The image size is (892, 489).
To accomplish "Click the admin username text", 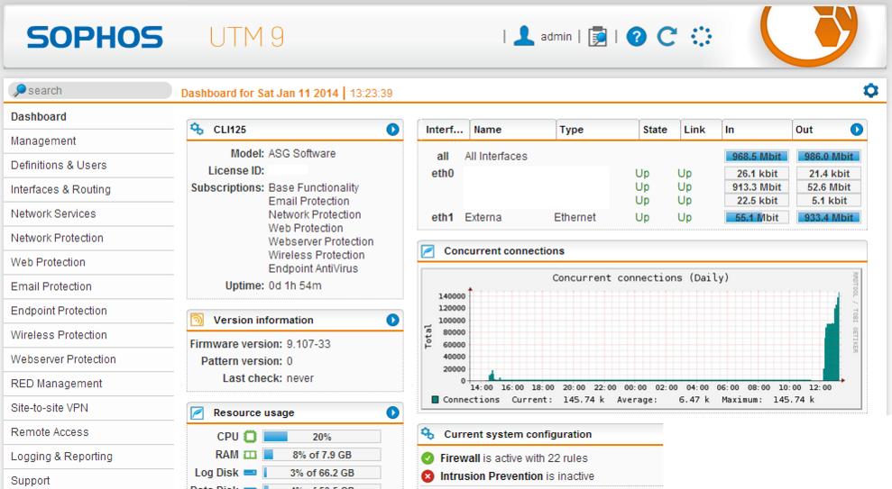I will (556, 36).
